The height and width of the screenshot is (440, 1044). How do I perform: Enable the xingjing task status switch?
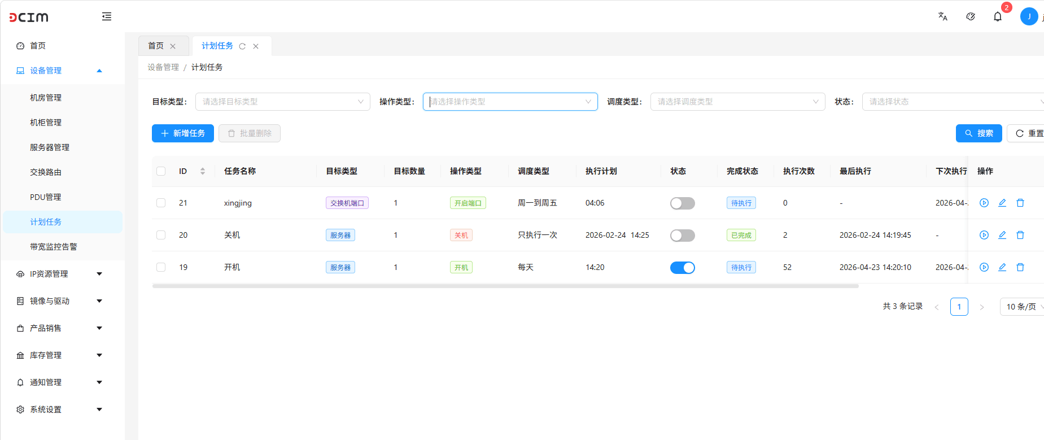[x=683, y=203]
